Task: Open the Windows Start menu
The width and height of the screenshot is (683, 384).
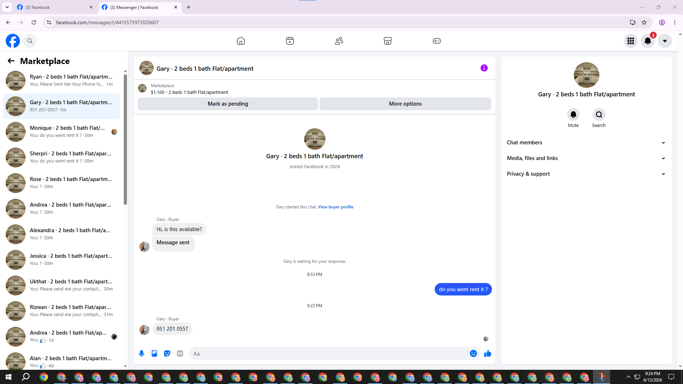Action: [x=9, y=377]
